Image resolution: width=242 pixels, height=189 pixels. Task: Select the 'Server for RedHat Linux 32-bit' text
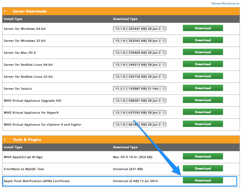(28, 77)
